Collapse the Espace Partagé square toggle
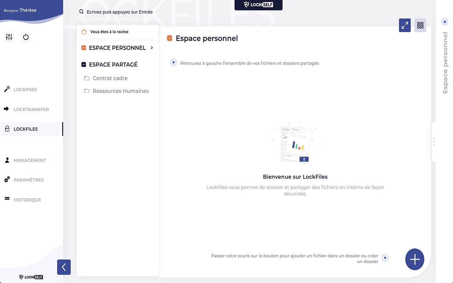The image size is (453, 283). pyautogui.click(x=84, y=64)
